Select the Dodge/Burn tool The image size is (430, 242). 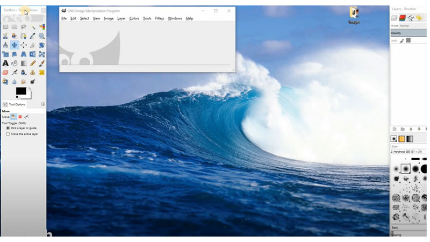[33, 82]
